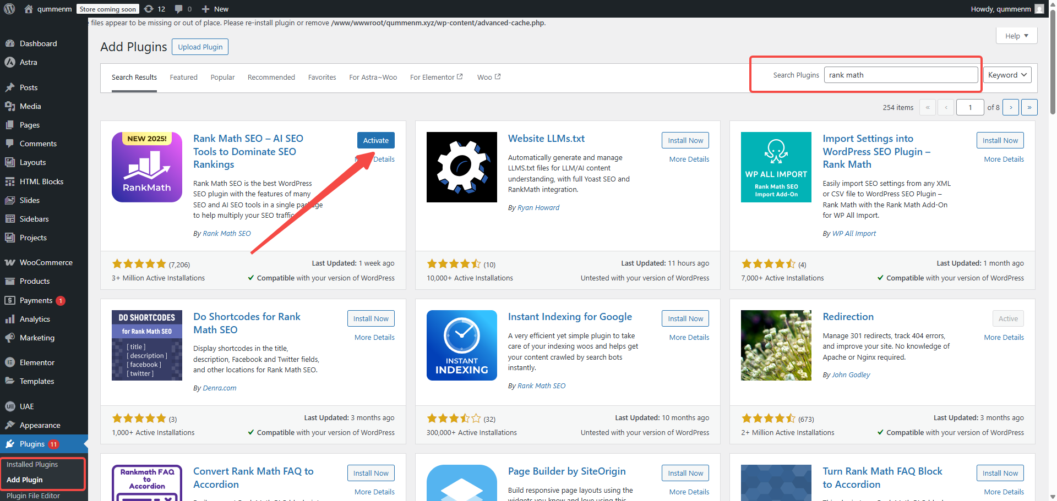Image resolution: width=1057 pixels, height=501 pixels.
Task: Click the Search Plugins input field
Action: 900,75
